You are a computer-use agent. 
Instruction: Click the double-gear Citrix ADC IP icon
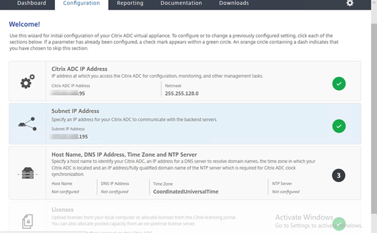click(27, 82)
